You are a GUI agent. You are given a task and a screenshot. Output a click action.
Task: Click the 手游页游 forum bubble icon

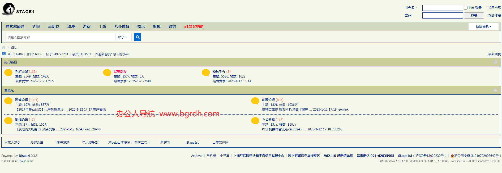[8, 72]
